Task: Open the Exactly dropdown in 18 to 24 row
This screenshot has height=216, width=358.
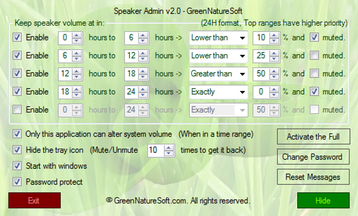Action: [219, 92]
